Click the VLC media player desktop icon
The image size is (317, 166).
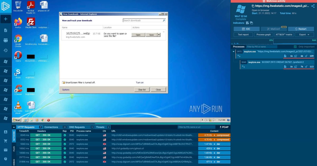pos(18,108)
